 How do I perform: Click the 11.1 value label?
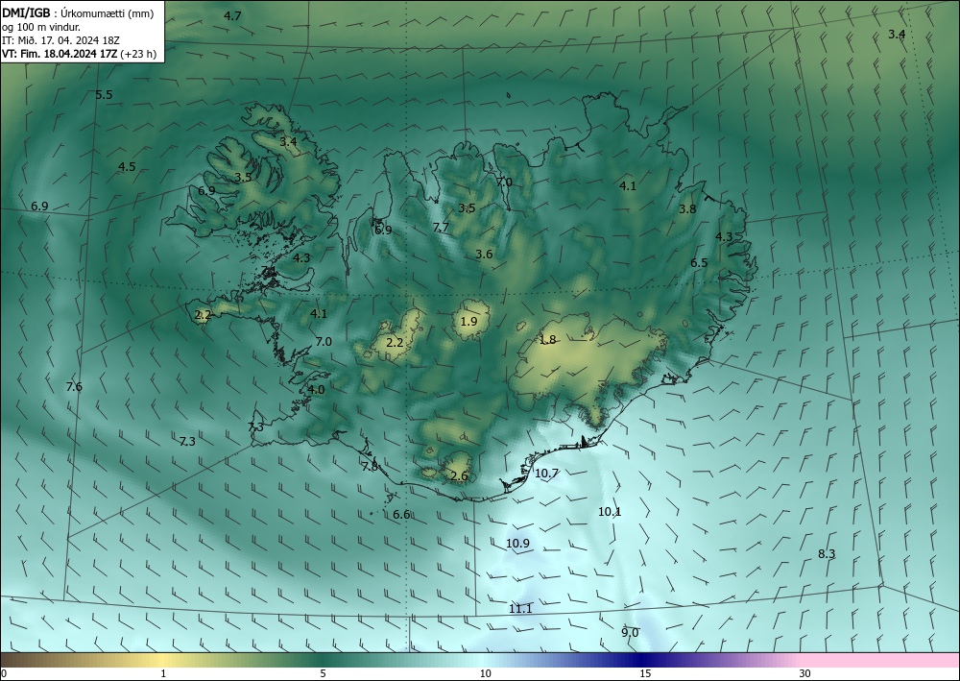[x=520, y=608]
